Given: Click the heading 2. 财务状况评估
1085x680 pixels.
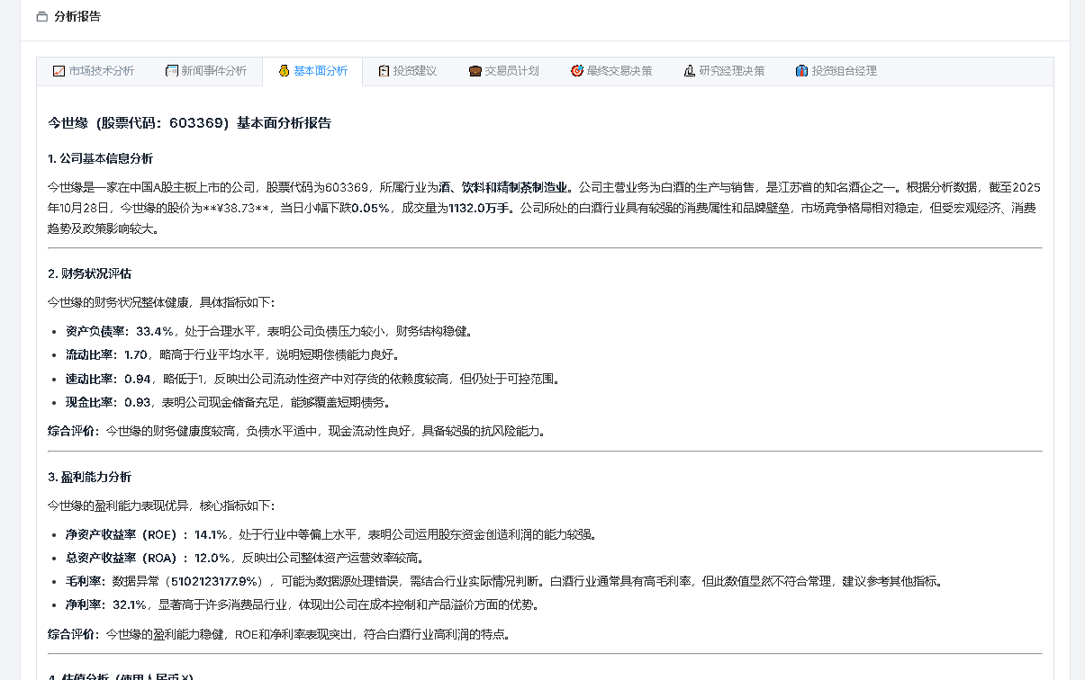Looking at the screenshot, I should click(x=89, y=273).
